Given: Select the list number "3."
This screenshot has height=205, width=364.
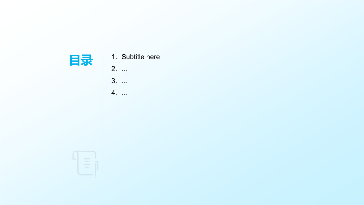Looking at the screenshot, I should point(114,81).
